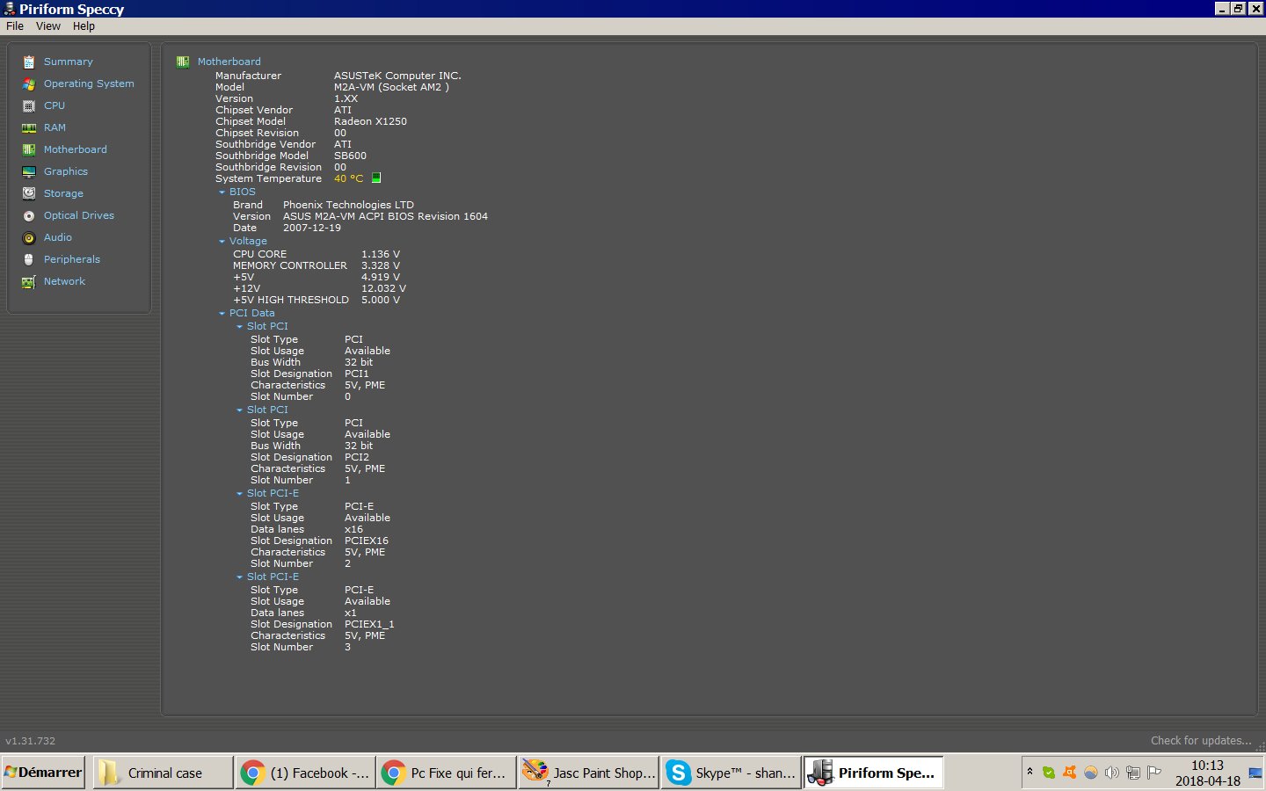The width and height of the screenshot is (1266, 791).
Task: Show hidden tray icons arrow
Action: pyautogui.click(x=1030, y=772)
